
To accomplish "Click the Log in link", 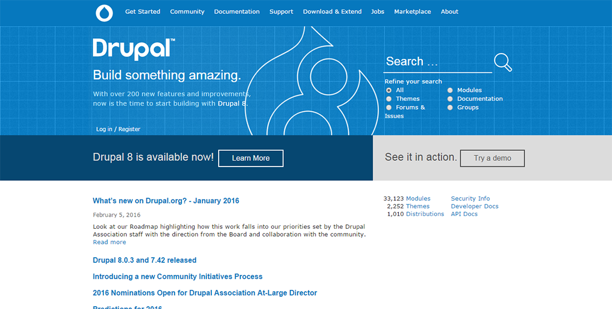I will pyautogui.click(x=104, y=129).
